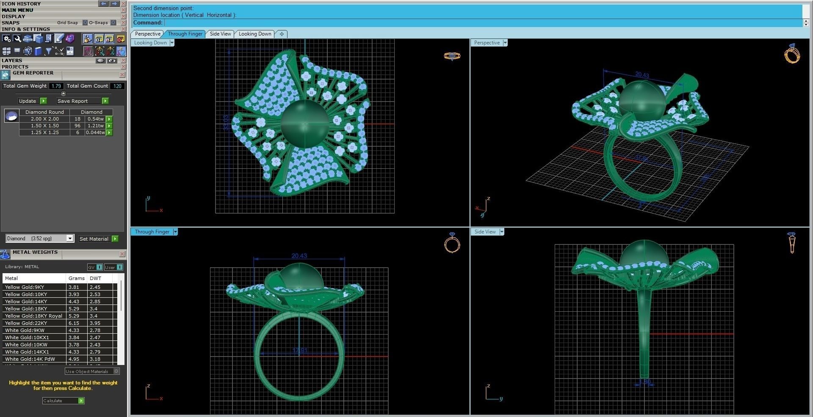Click the dotted path with checkmark icon
813x417 pixels.
click(59, 51)
